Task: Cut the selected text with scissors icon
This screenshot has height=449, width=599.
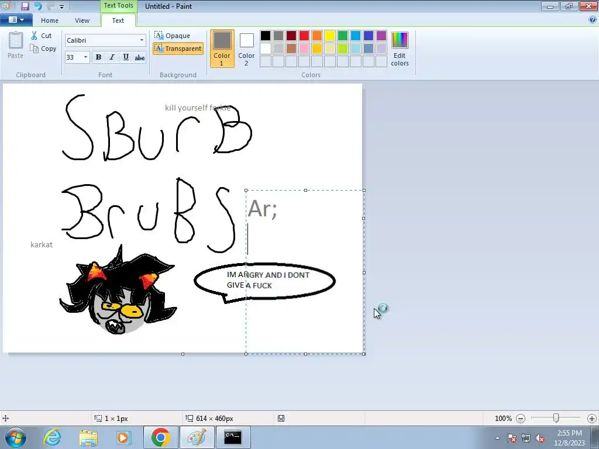Action: coord(42,36)
